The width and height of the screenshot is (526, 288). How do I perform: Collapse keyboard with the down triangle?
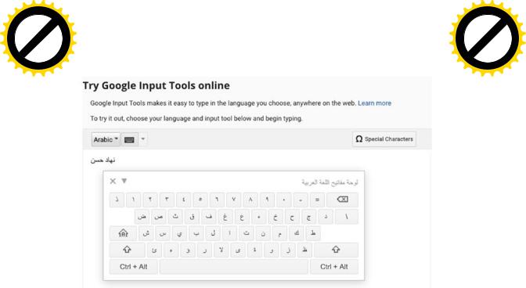point(124,181)
